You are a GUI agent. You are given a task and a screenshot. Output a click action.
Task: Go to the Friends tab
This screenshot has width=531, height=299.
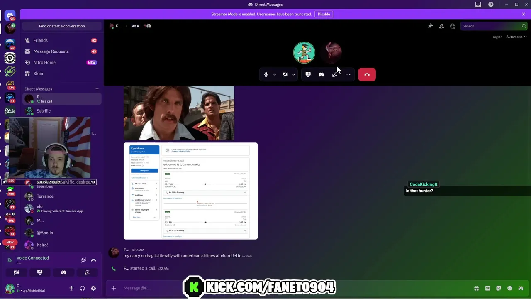62,40
